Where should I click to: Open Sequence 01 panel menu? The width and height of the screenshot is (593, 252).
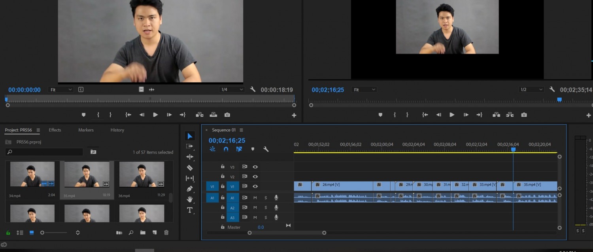coord(241,130)
